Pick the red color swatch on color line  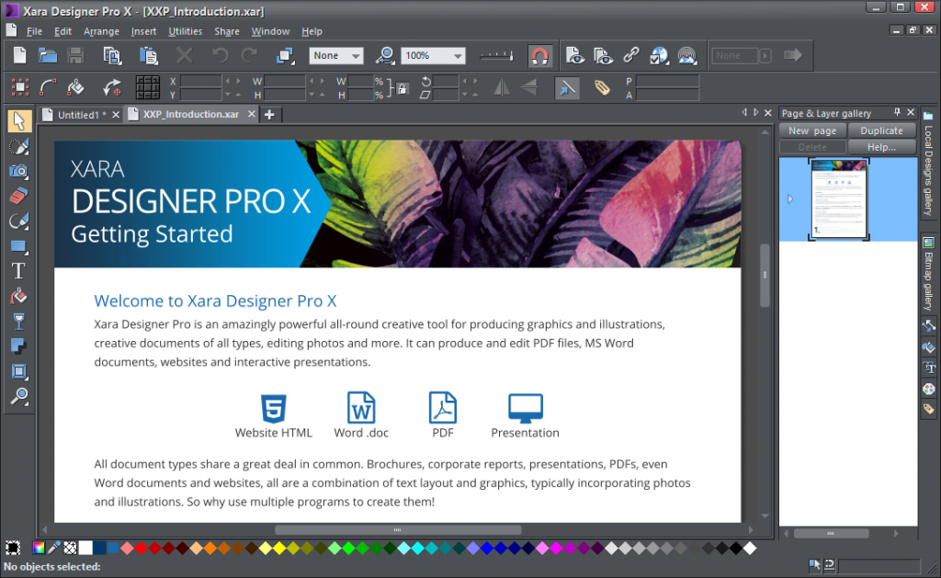(x=141, y=548)
